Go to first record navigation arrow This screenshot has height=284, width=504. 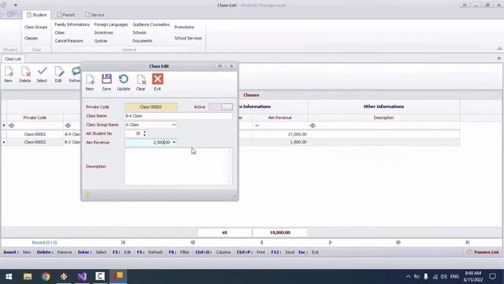[123, 242]
